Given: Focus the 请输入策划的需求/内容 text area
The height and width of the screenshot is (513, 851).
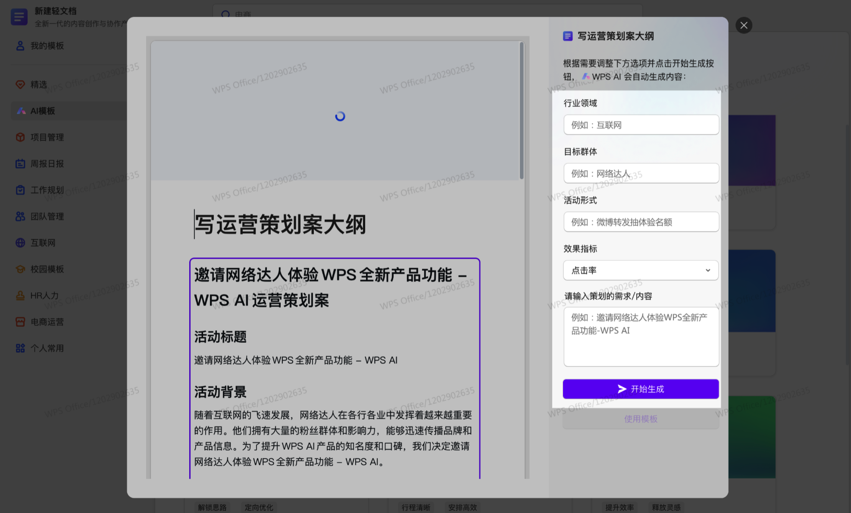Looking at the screenshot, I should [x=641, y=337].
